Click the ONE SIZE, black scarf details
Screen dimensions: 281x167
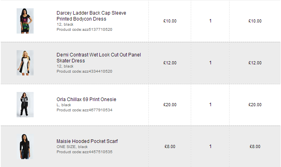(x=72, y=146)
